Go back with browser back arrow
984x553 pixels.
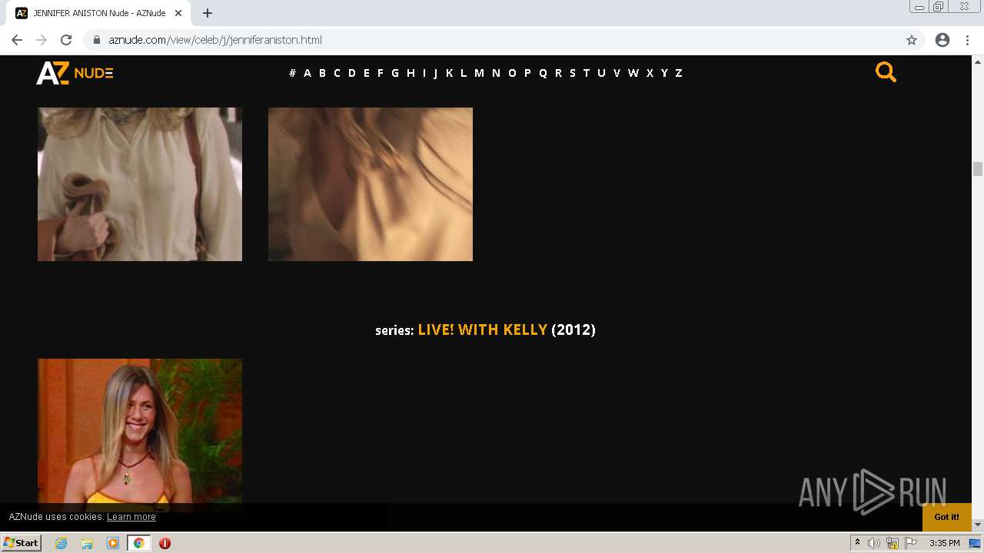17,40
